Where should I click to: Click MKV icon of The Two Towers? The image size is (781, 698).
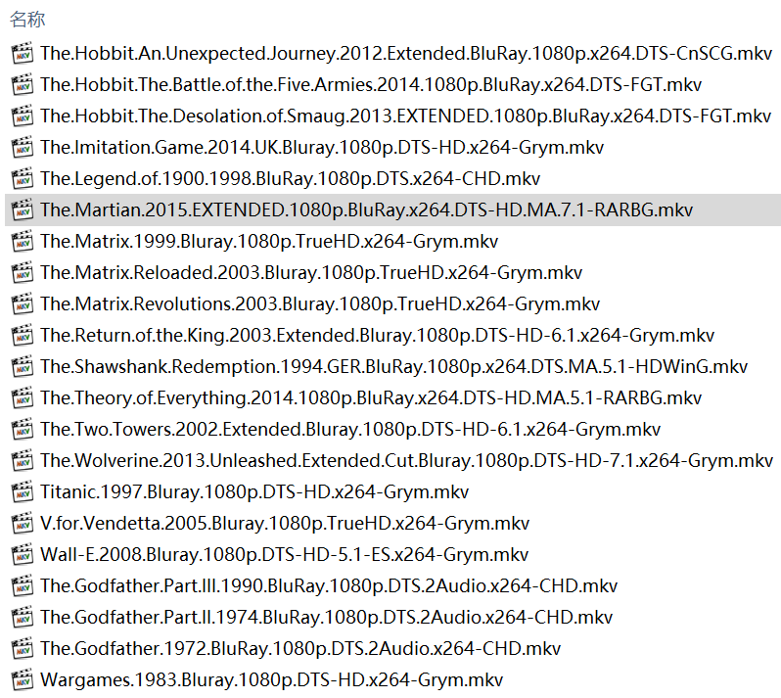pyautogui.click(x=23, y=430)
